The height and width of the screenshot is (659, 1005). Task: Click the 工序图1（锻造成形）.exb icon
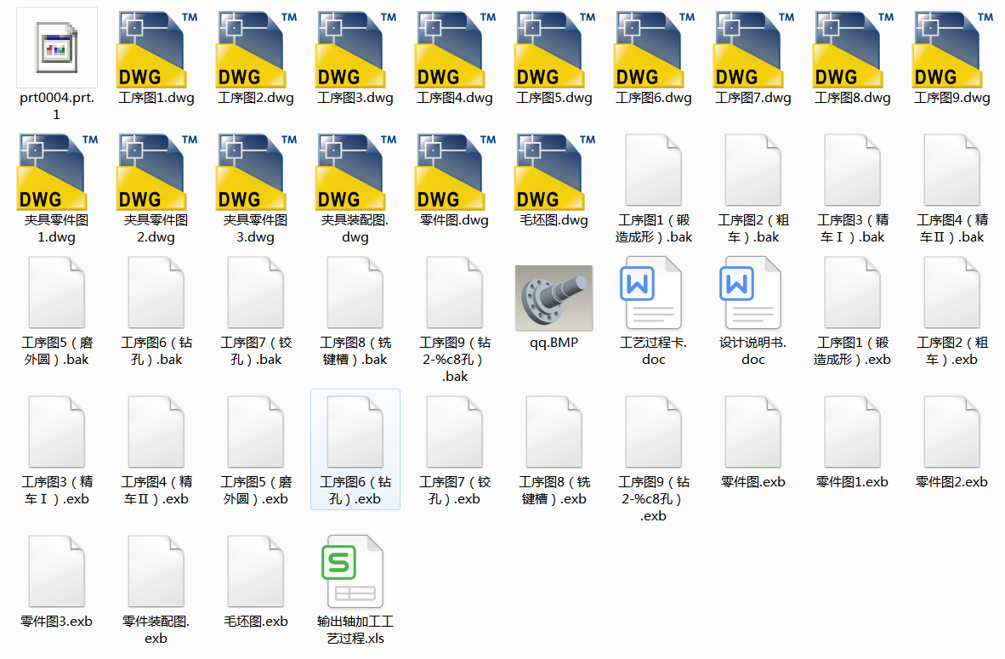(x=853, y=293)
